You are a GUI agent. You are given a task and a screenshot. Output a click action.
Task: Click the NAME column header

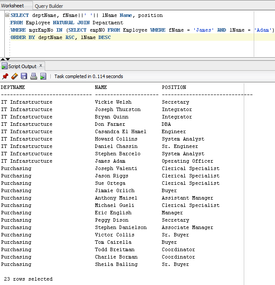tap(101, 87)
